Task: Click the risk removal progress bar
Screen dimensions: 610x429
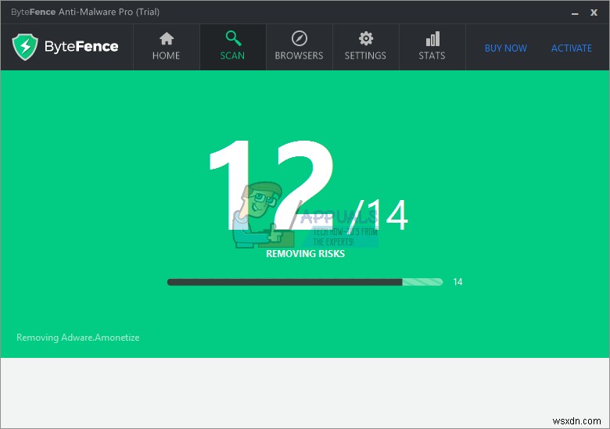Action: coord(305,282)
